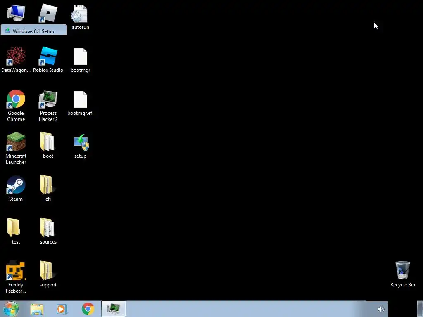This screenshot has width=423, height=317.
Task: Open Chrome from the taskbar
Action: coord(88,309)
